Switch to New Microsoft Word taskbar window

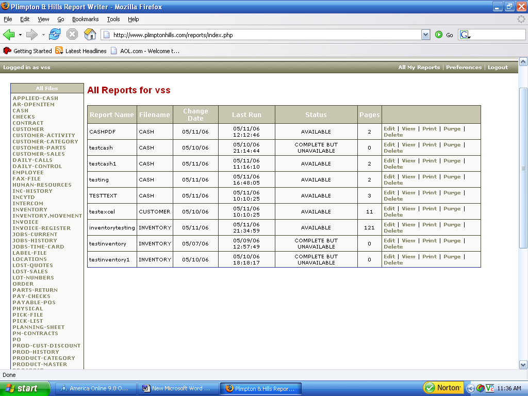coord(178,388)
